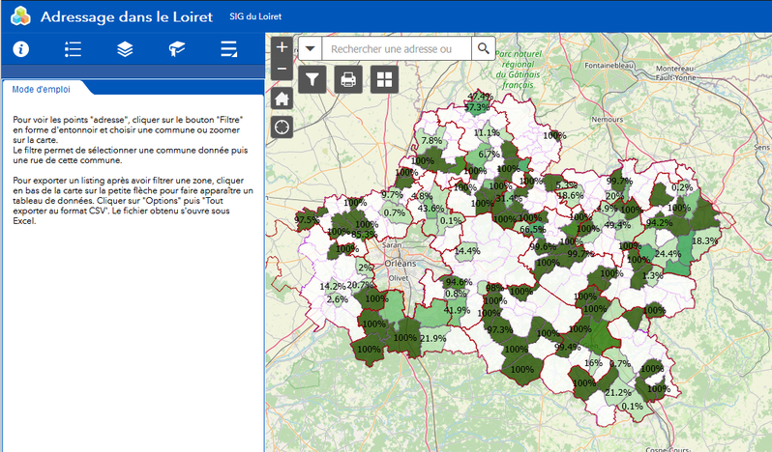Open the Print tool
The width and height of the screenshot is (772, 452).
pyautogui.click(x=348, y=80)
